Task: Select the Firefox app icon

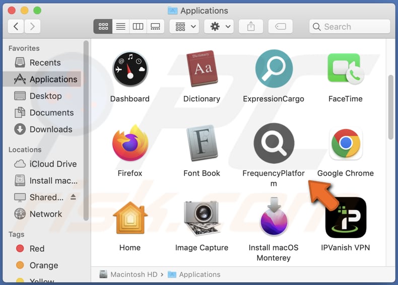Action: [130, 142]
